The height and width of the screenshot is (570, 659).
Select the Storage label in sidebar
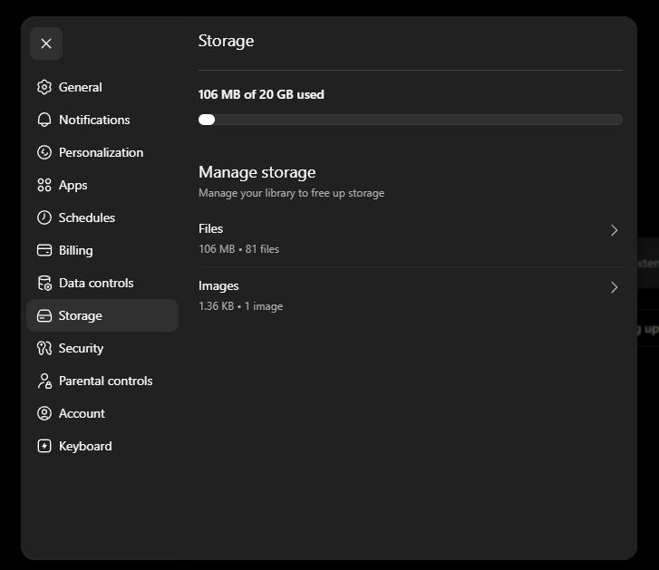[81, 316]
